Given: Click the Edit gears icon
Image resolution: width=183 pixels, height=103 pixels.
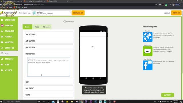Looking at the screenshot, I should [2, 54].
